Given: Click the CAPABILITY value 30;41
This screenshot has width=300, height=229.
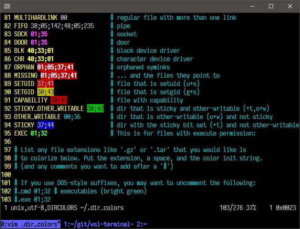Looking at the screenshot, I should point(59,100).
